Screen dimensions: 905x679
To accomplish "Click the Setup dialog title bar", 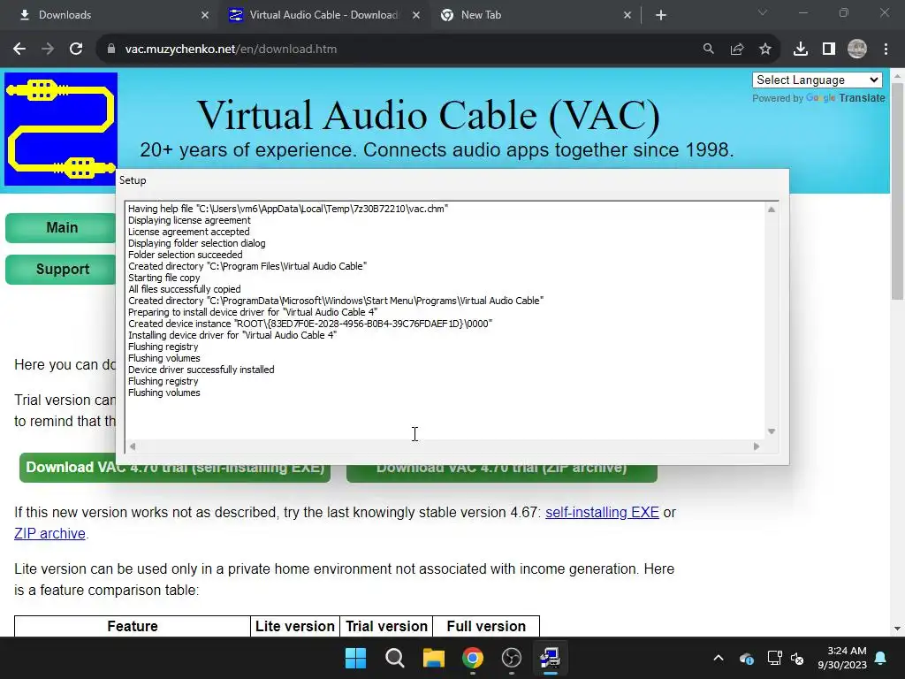I will (x=452, y=180).
